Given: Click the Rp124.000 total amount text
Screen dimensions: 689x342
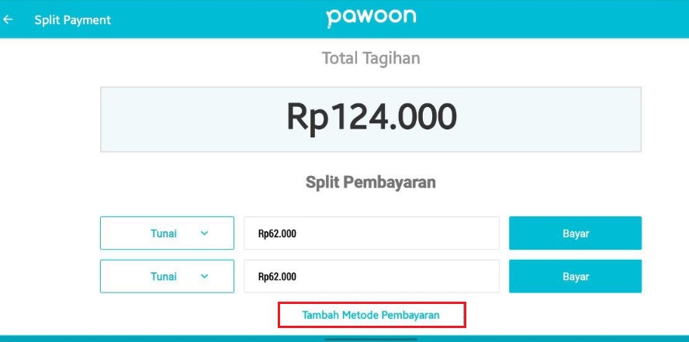Looking at the screenshot, I should pyautogui.click(x=371, y=117).
